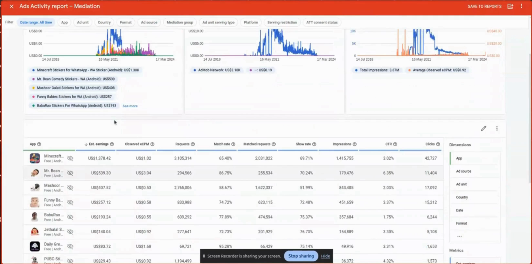Click the See more link
This screenshot has width=532, height=264.
coord(130,106)
